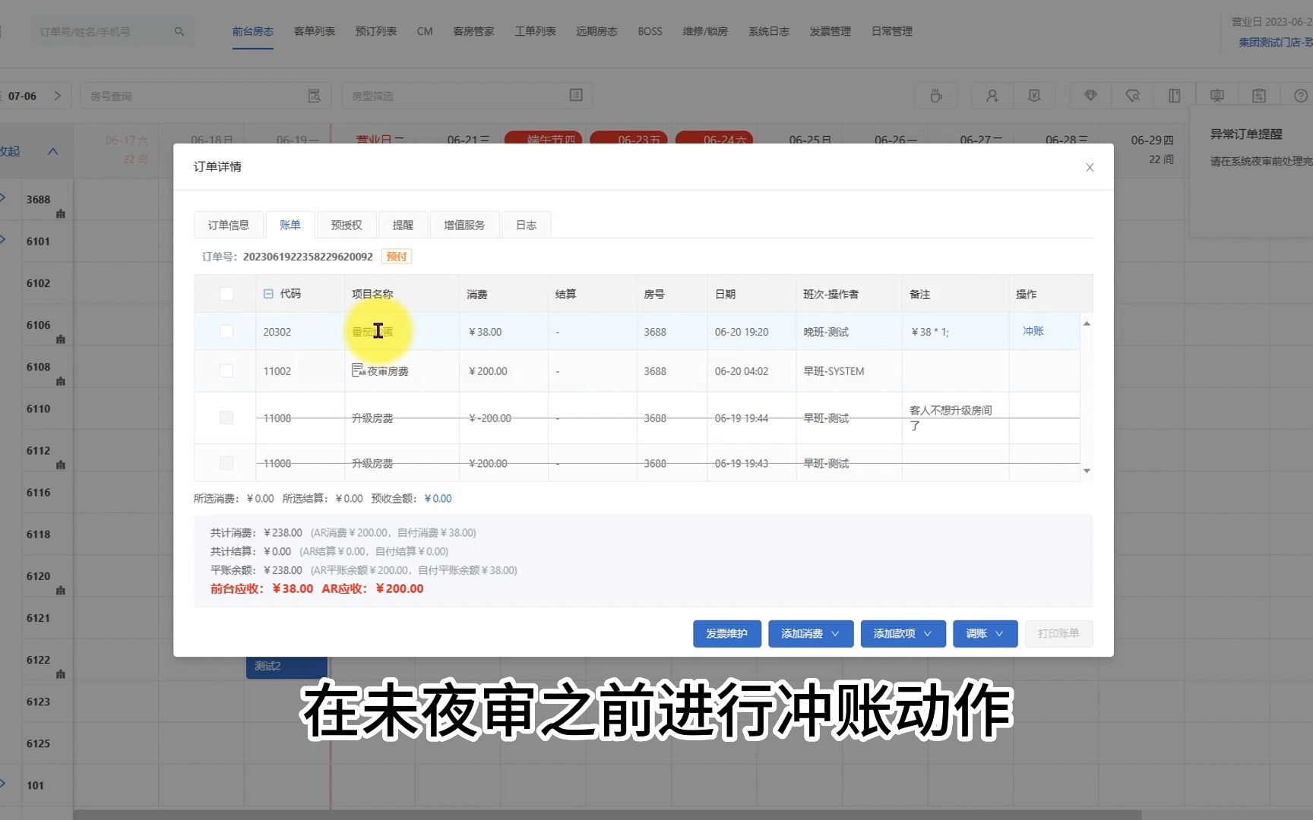Click the building icon beside room 6106
The image size is (1313, 820).
(61, 339)
